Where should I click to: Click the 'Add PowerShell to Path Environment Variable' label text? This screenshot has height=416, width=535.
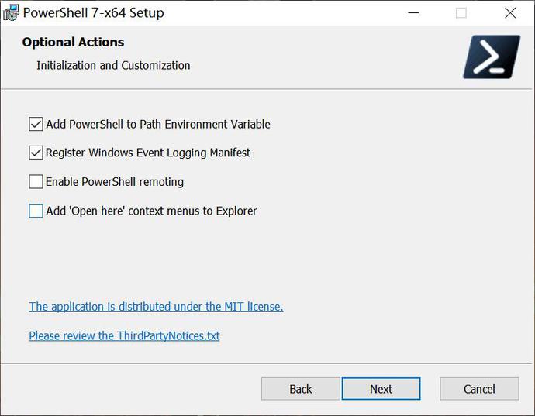(158, 125)
